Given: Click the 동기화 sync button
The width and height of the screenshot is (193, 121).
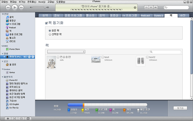Looking at the screenshot, I should [x=180, y=108].
